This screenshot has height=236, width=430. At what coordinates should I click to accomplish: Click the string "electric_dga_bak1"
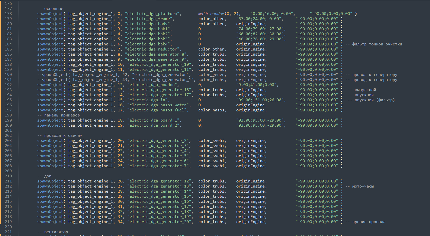[x=147, y=29]
